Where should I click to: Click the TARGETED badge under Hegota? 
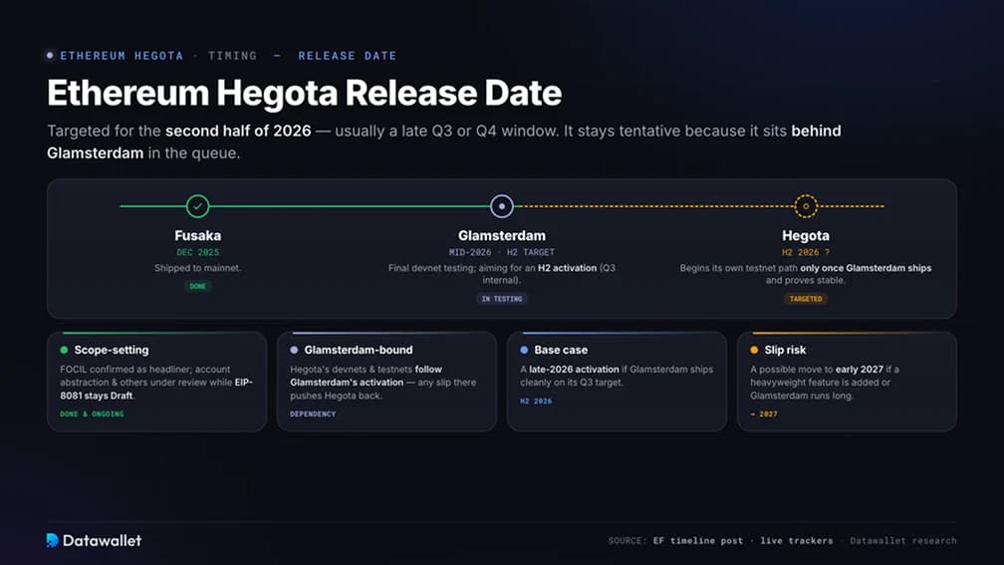tap(806, 299)
